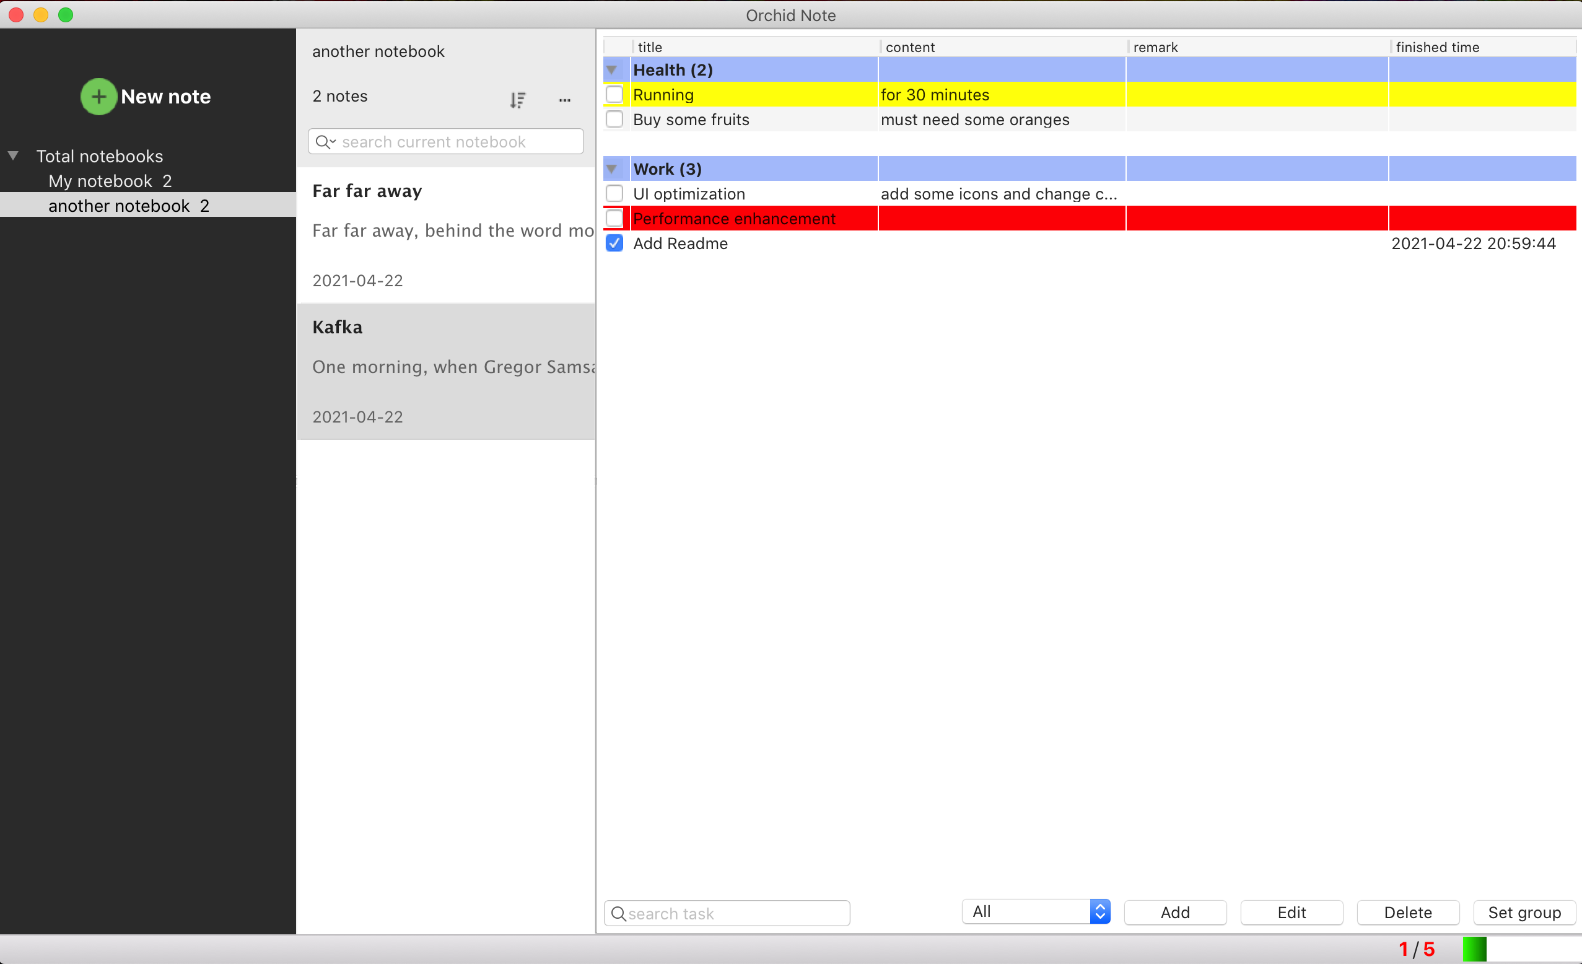Screen dimensions: 1582x964
Task: Click the Delete task button
Action: pyautogui.click(x=1407, y=913)
